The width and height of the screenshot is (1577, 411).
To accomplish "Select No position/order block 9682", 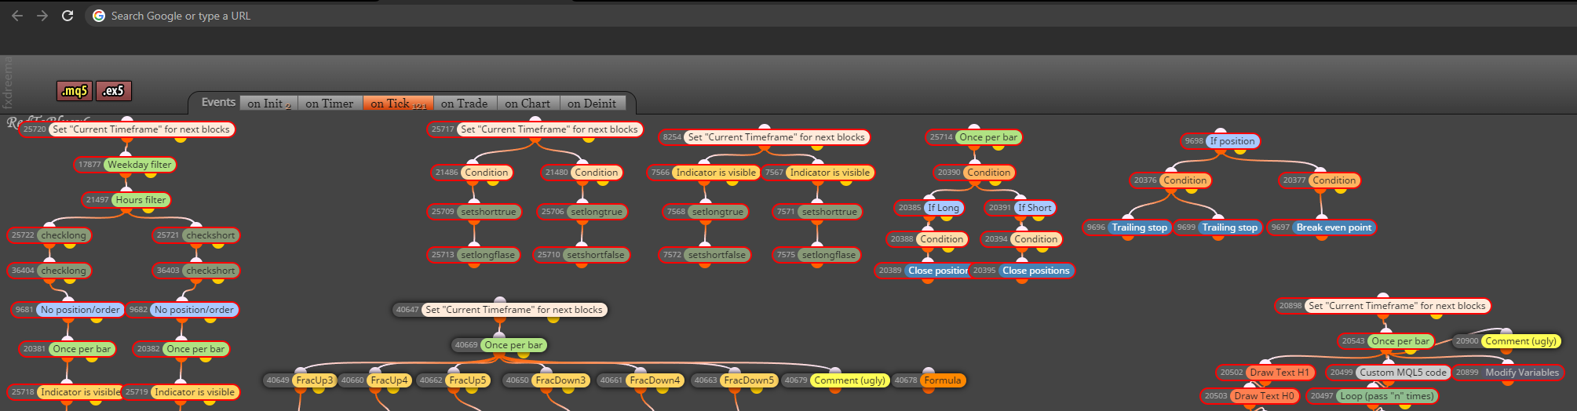I will click(182, 310).
